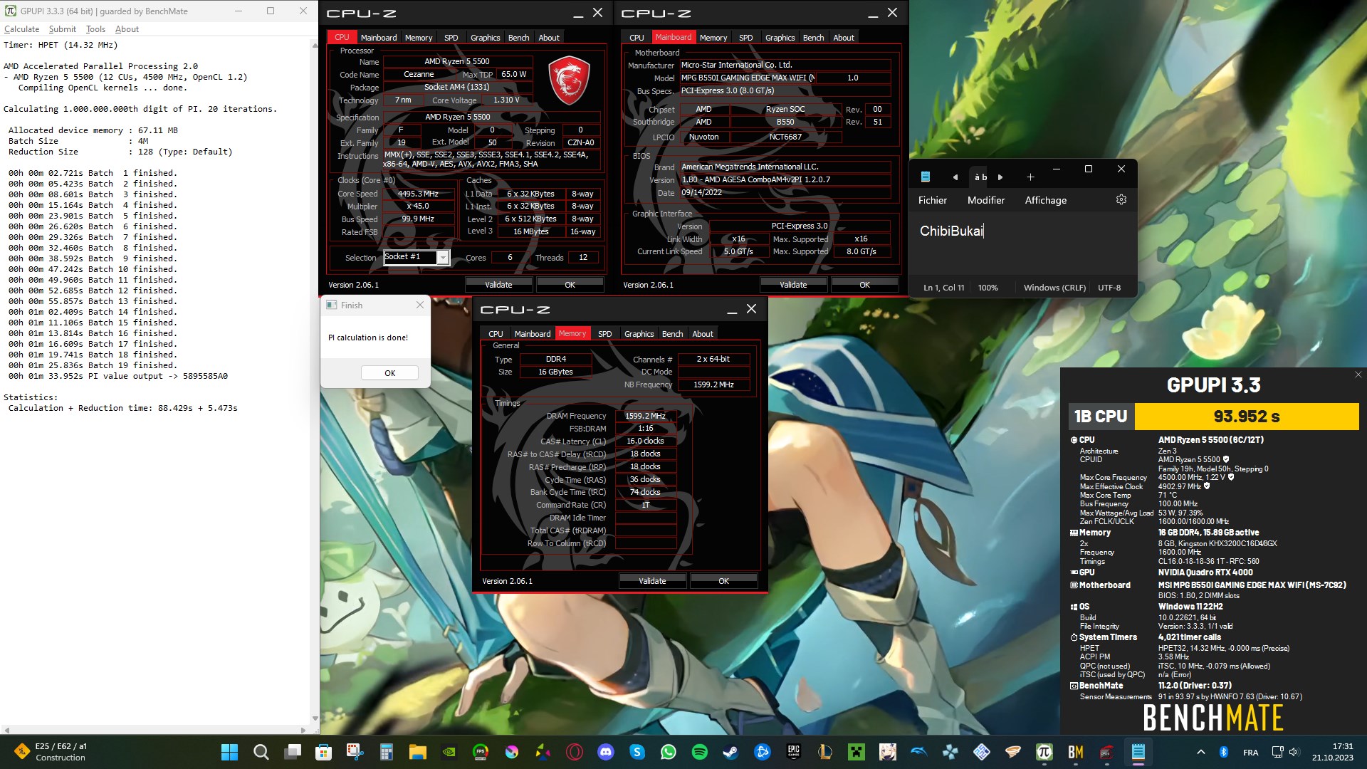
Task: Open Dolphin emulator taskbar icon
Action: (x=918, y=752)
